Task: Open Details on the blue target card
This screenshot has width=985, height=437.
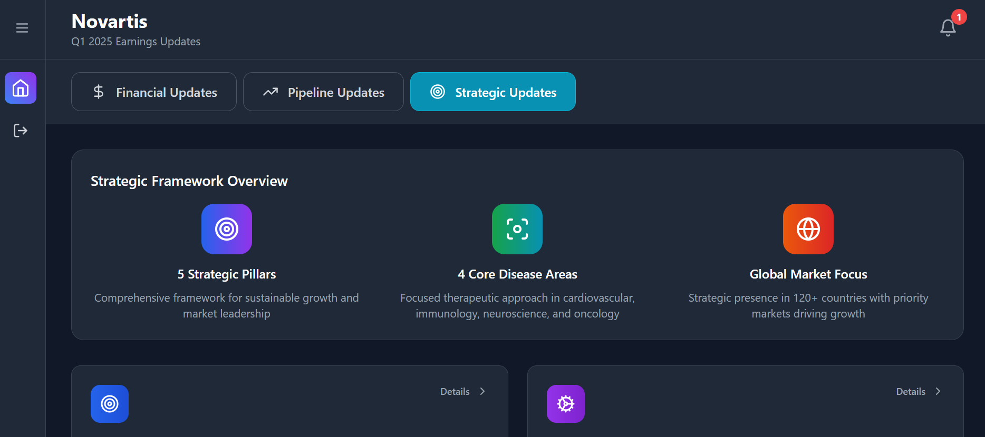Action: click(x=463, y=391)
